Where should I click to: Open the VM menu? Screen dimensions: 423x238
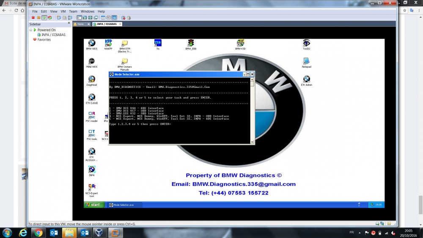point(63,11)
